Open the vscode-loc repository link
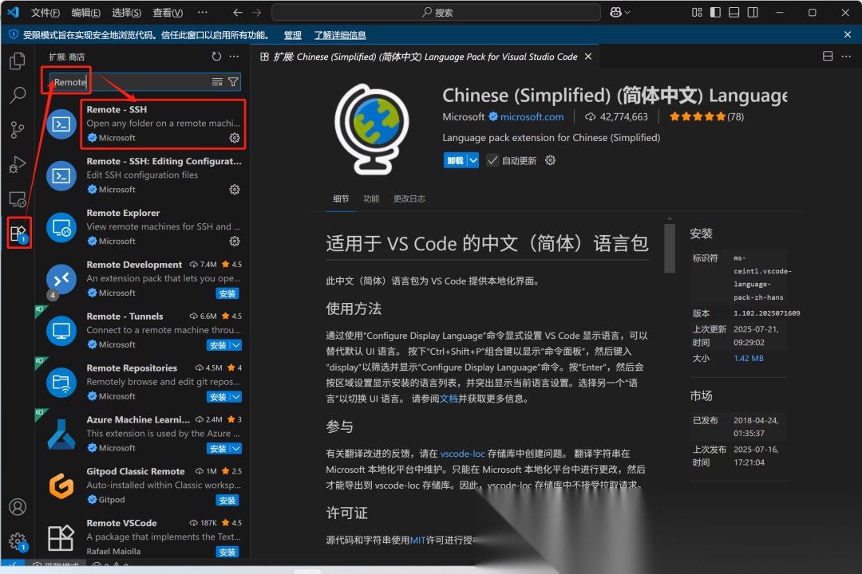The width and height of the screenshot is (862, 574). pos(462,454)
